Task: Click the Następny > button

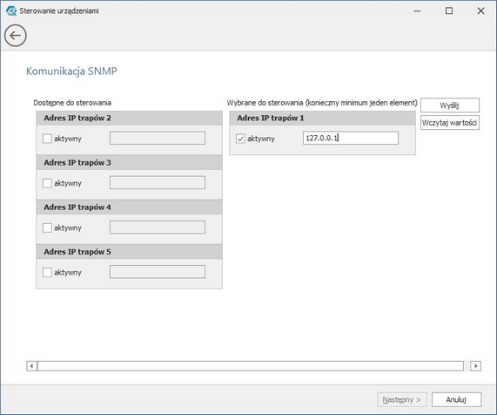Action: point(402,399)
